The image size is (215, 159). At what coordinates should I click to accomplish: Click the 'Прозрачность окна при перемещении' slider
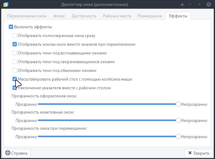click(106, 137)
